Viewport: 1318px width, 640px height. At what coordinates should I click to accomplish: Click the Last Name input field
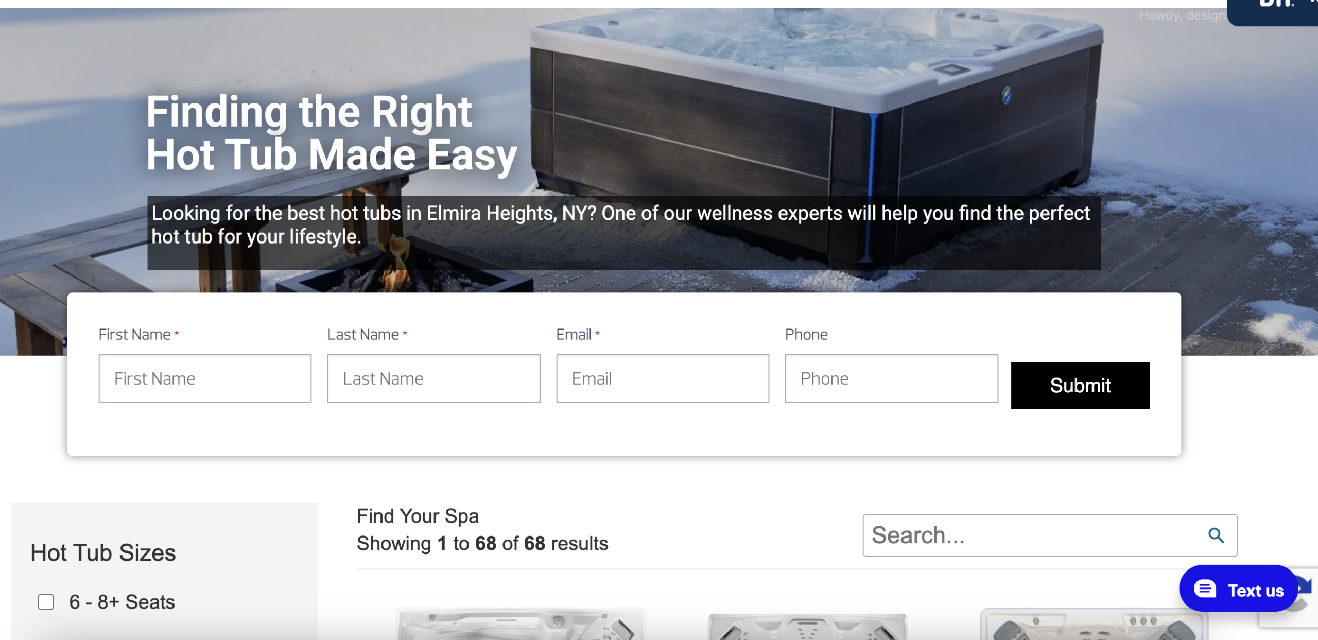[433, 378]
